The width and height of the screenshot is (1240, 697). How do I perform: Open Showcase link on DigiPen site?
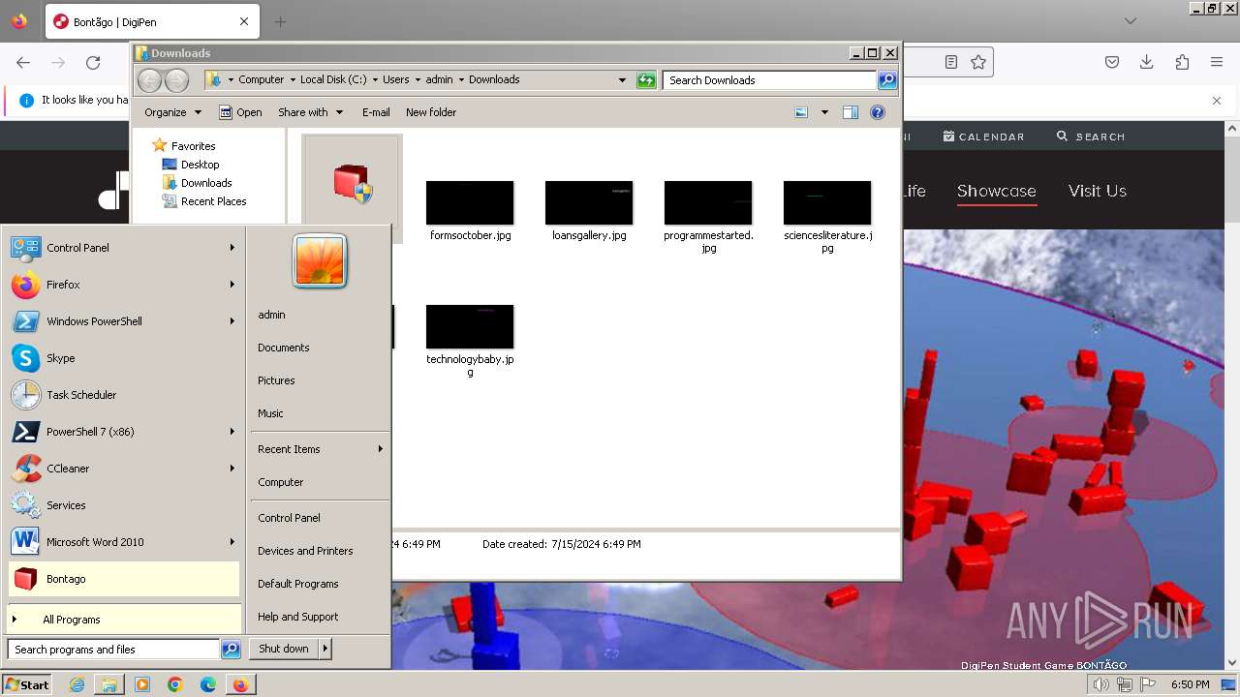[997, 191]
